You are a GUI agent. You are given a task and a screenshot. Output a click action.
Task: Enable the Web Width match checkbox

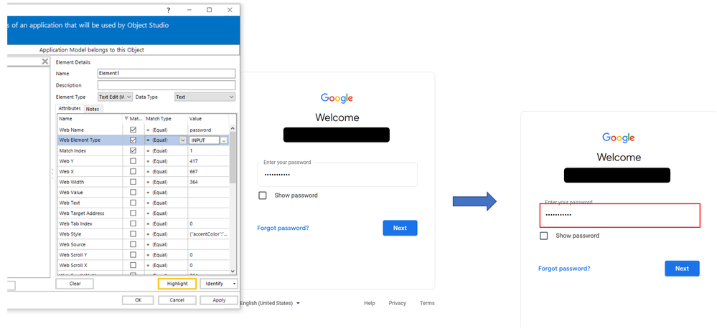click(133, 182)
